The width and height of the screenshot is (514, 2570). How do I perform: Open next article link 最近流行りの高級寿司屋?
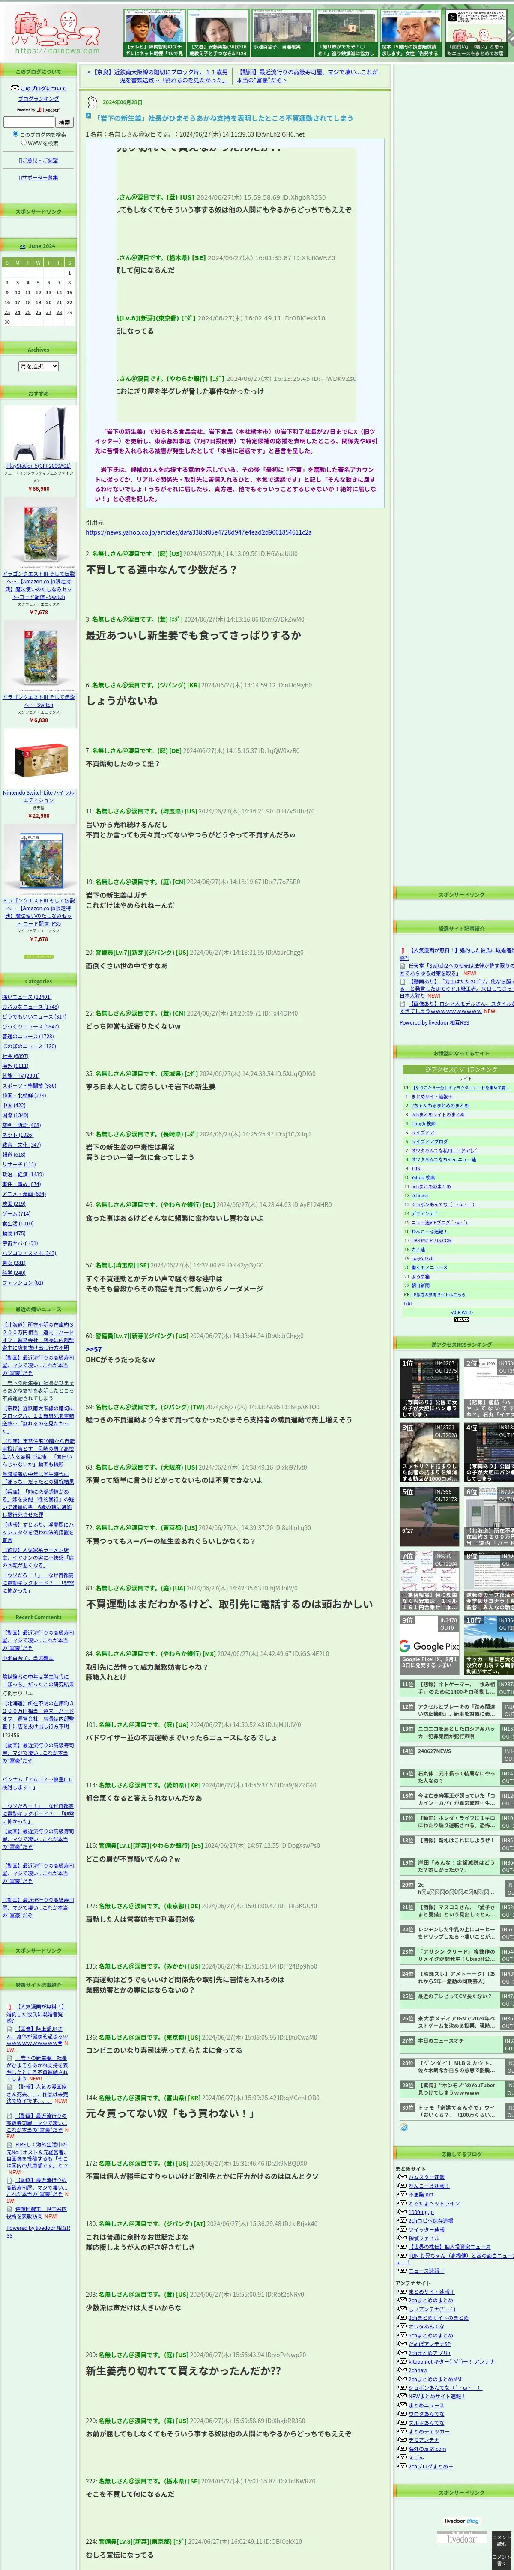point(308,76)
